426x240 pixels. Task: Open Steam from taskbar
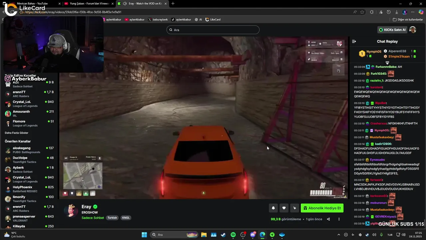pyautogui.click(x=223, y=235)
